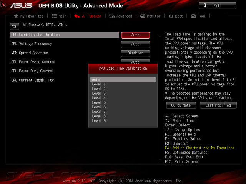This screenshot has height=184, width=246.
Task: Click the Boot power icon
Action: [171, 16]
